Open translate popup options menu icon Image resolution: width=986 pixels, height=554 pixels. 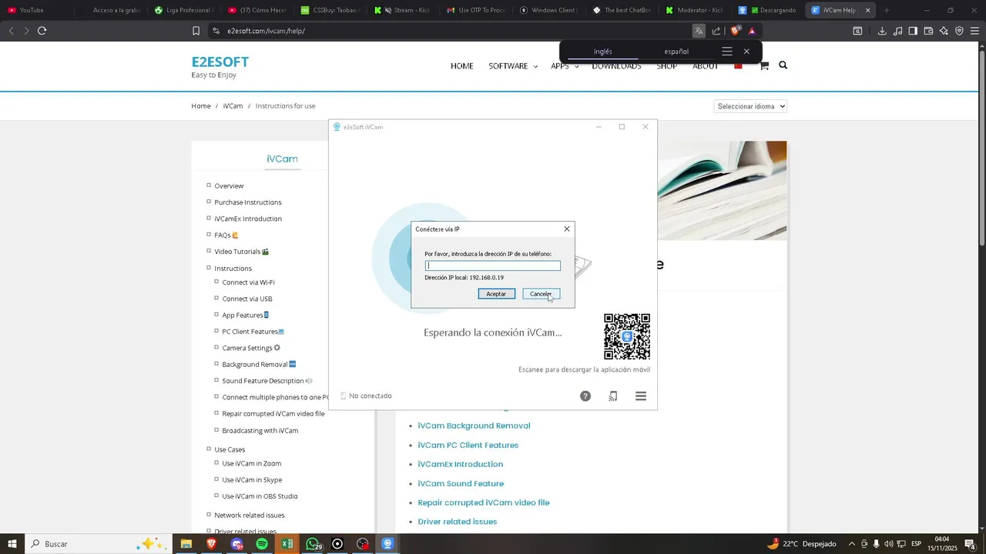(727, 52)
